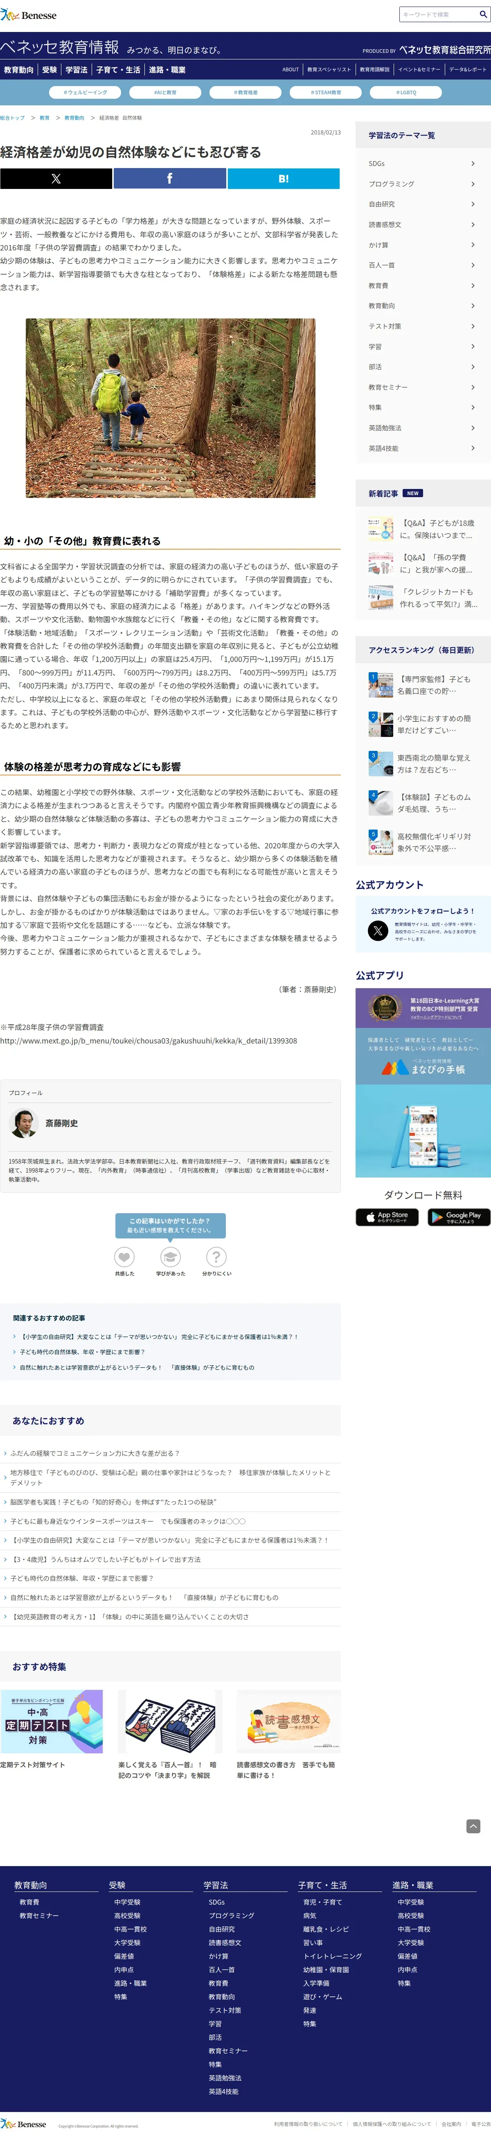This screenshot has height=2137, width=491.
Task: Select 学習法 in main navigation
Action: (76, 70)
